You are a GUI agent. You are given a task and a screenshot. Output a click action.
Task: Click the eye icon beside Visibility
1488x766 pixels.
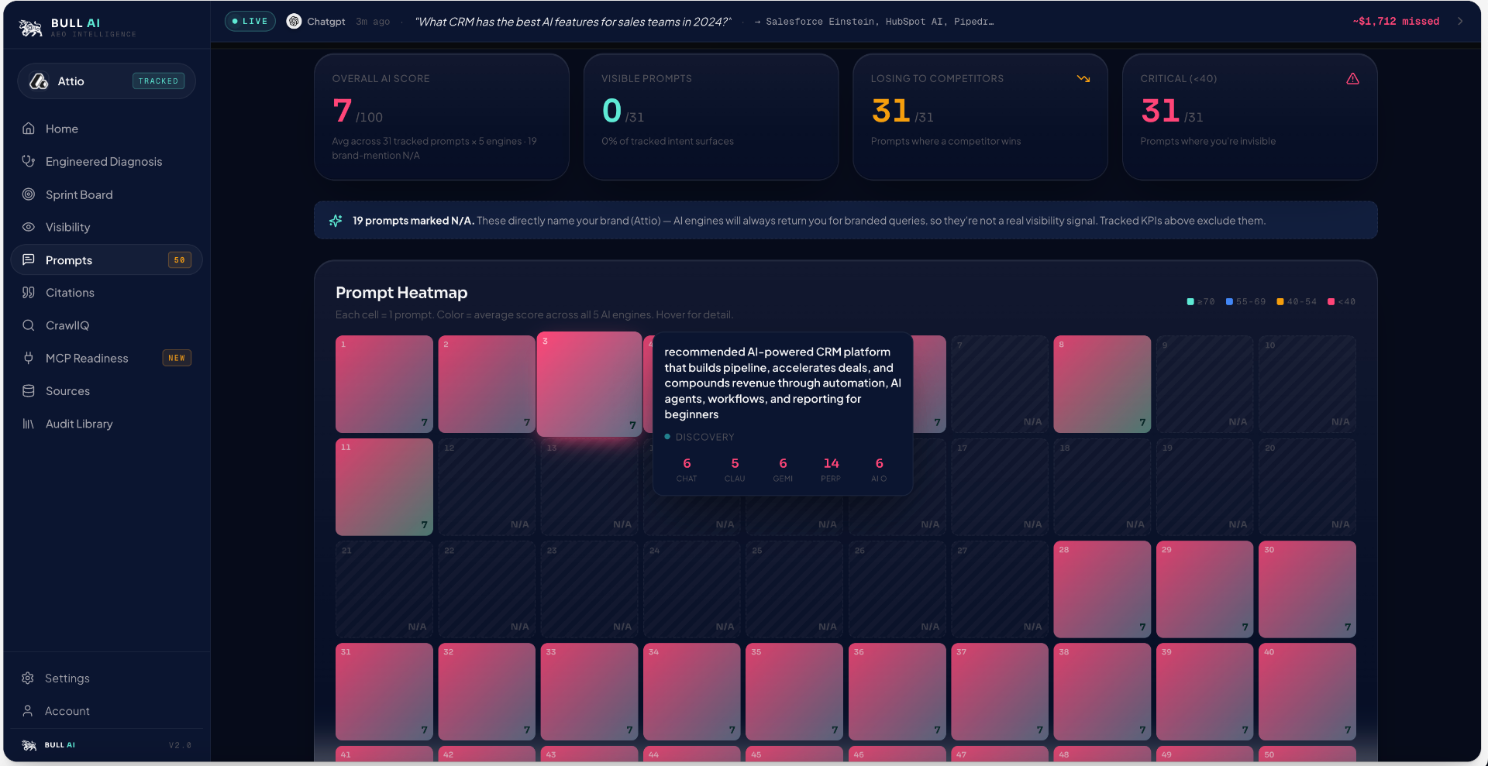click(x=29, y=227)
